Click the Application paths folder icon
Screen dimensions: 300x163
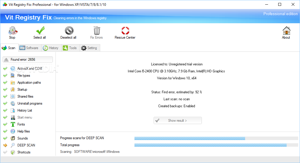point(12,83)
